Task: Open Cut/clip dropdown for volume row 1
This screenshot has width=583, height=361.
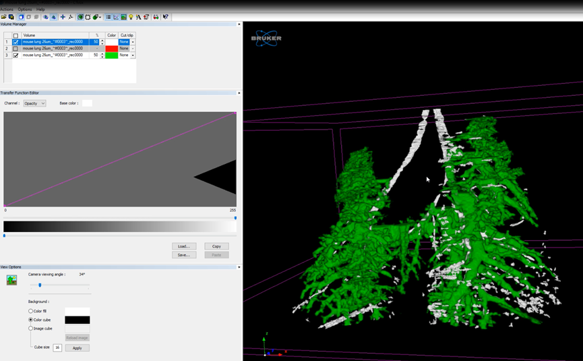Action: [133, 42]
